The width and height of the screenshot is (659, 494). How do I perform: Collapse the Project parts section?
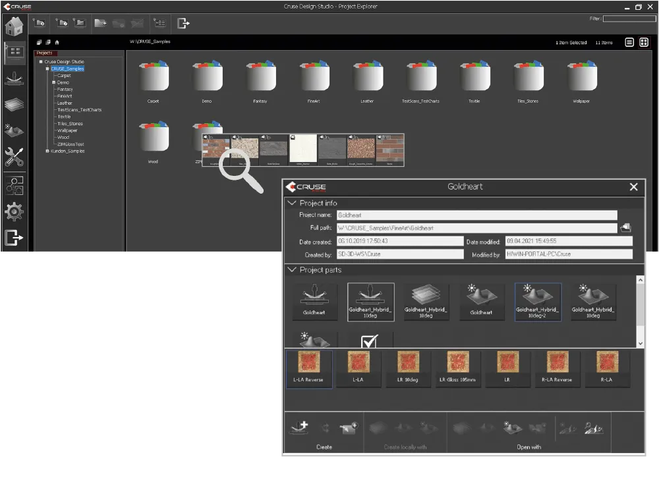point(292,270)
